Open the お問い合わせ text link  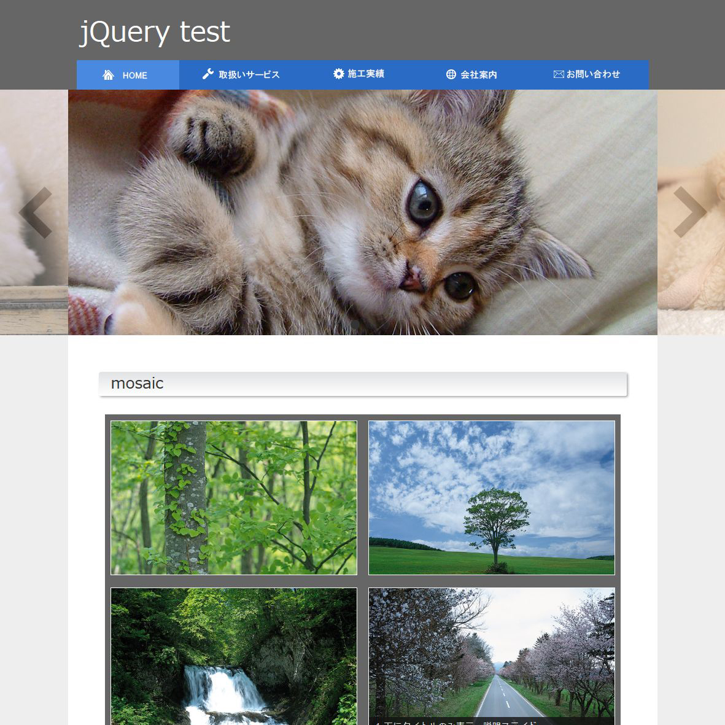pyautogui.click(x=593, y=74)
